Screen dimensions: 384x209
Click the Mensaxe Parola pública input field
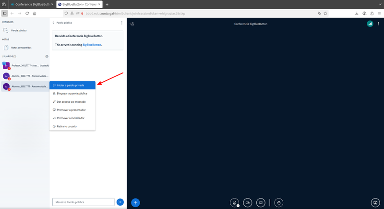[x=83, y=202]
